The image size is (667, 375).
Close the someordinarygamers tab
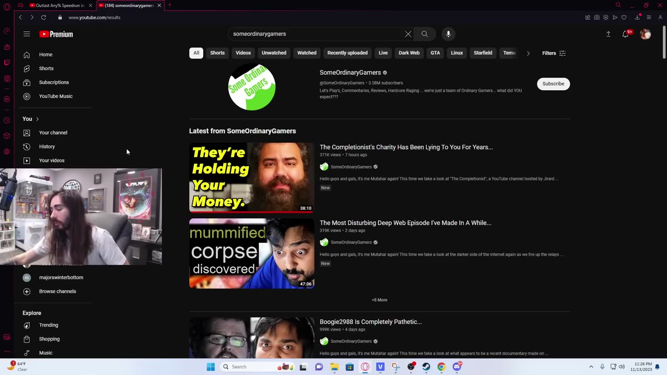click(x=159, y=5)
